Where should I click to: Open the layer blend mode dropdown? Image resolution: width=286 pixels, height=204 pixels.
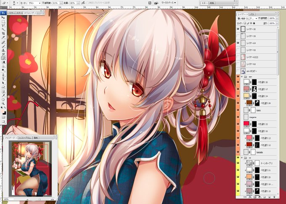[x=247, y=19]
